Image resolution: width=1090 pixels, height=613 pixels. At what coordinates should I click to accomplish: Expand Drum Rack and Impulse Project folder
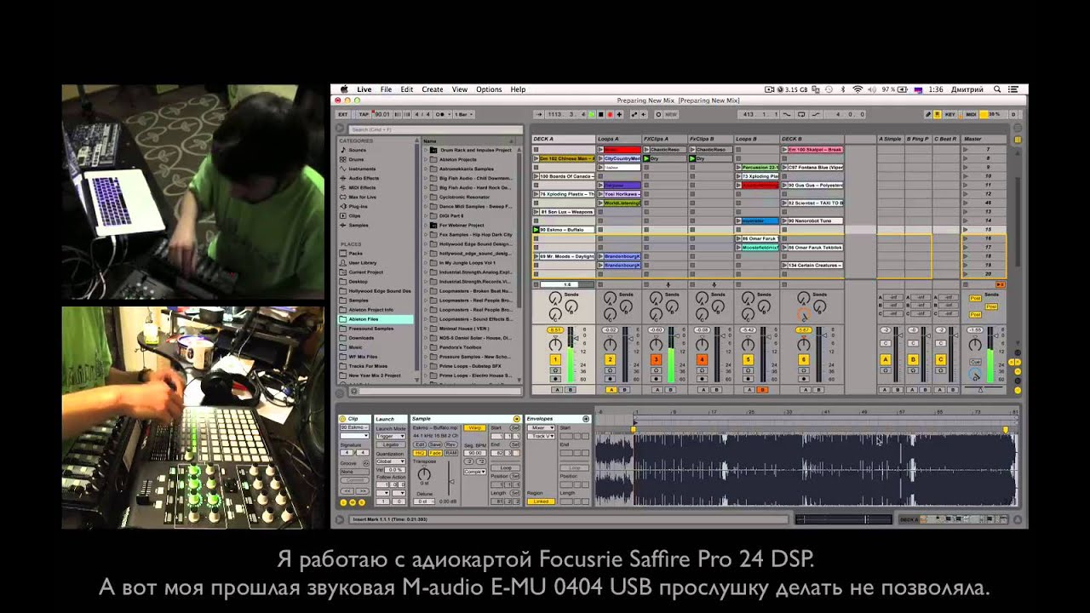(x=427, y=150)
